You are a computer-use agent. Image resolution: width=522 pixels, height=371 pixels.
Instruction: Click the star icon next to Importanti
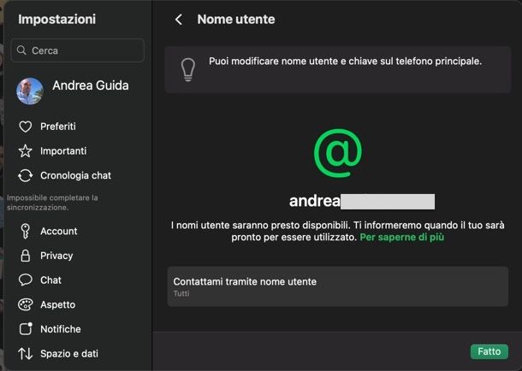coord(26,151)
